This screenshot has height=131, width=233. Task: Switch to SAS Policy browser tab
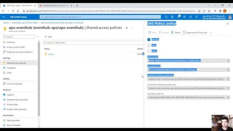pyautogui.click(x=19, y=5)
